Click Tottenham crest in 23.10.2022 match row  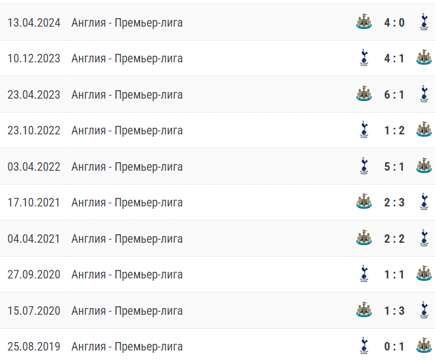point(363,130)
